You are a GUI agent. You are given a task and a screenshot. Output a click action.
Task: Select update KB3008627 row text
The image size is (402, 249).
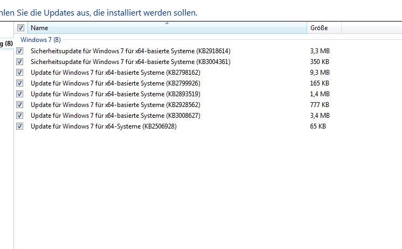tap(115, 116)
